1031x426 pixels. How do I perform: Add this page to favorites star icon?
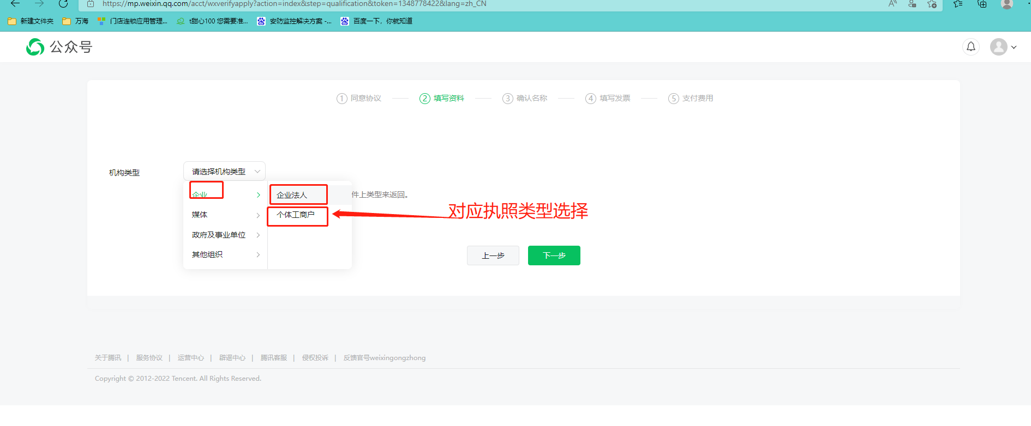coord(932,4)
